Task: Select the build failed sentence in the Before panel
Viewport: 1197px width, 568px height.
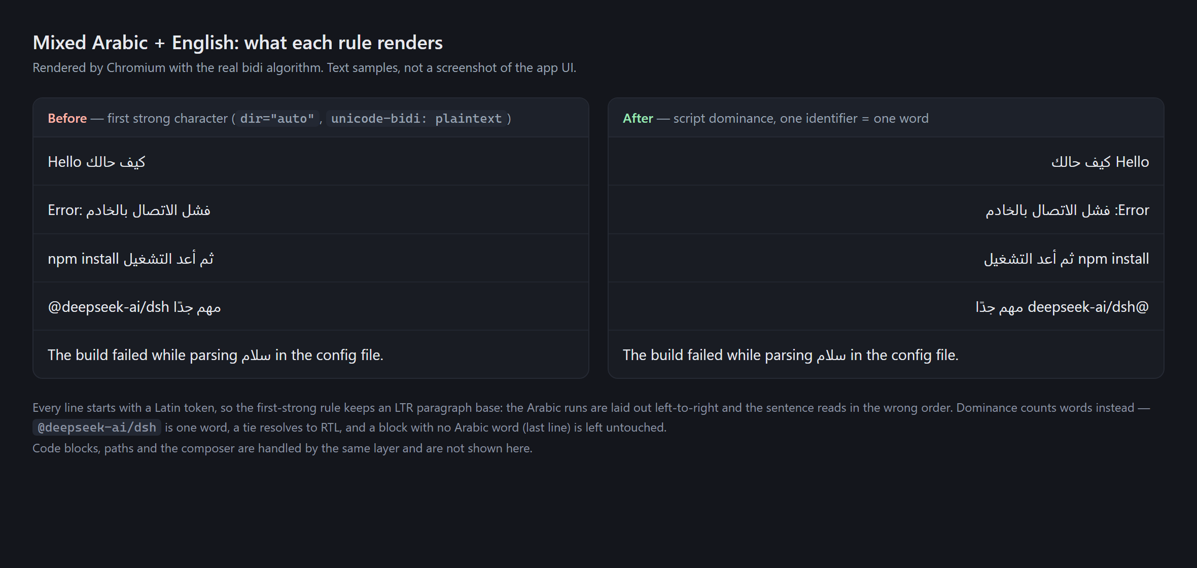Action: pos(216,355)
